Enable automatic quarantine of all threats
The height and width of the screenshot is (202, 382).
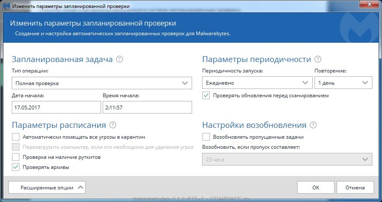pos(16,137)
